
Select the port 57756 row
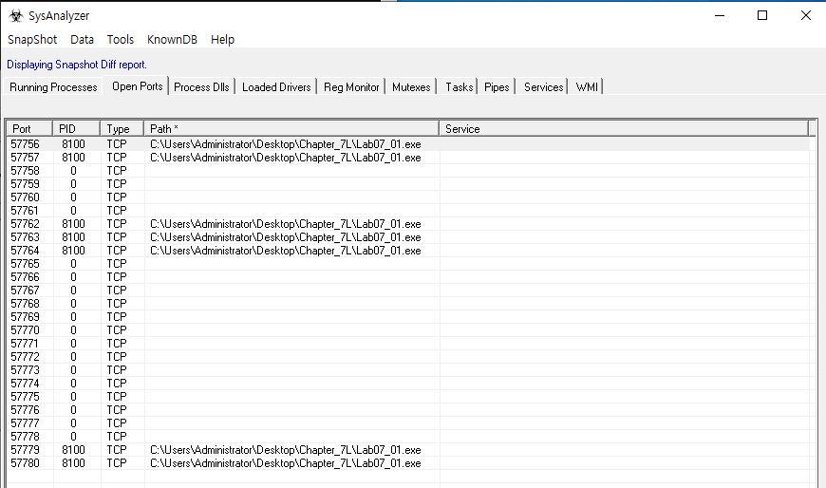point(408,144)
